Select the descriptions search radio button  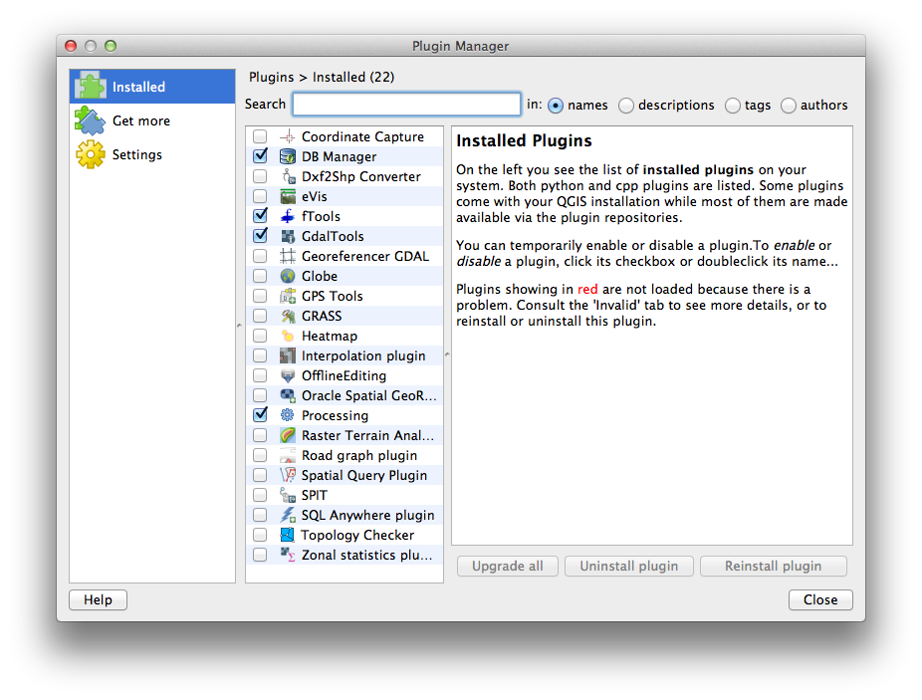626,106
